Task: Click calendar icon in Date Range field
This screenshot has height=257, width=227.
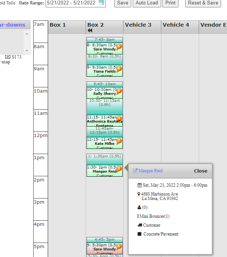Action: pyautogui.click(x=102, y=3)
